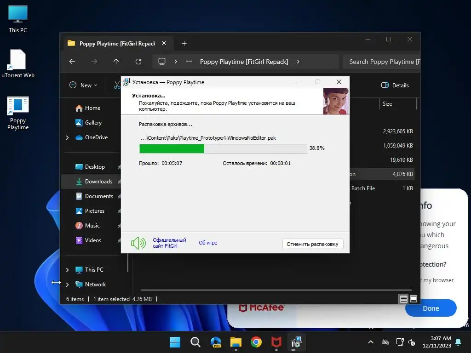Open Desktop quick access folder

click(90, 167)
